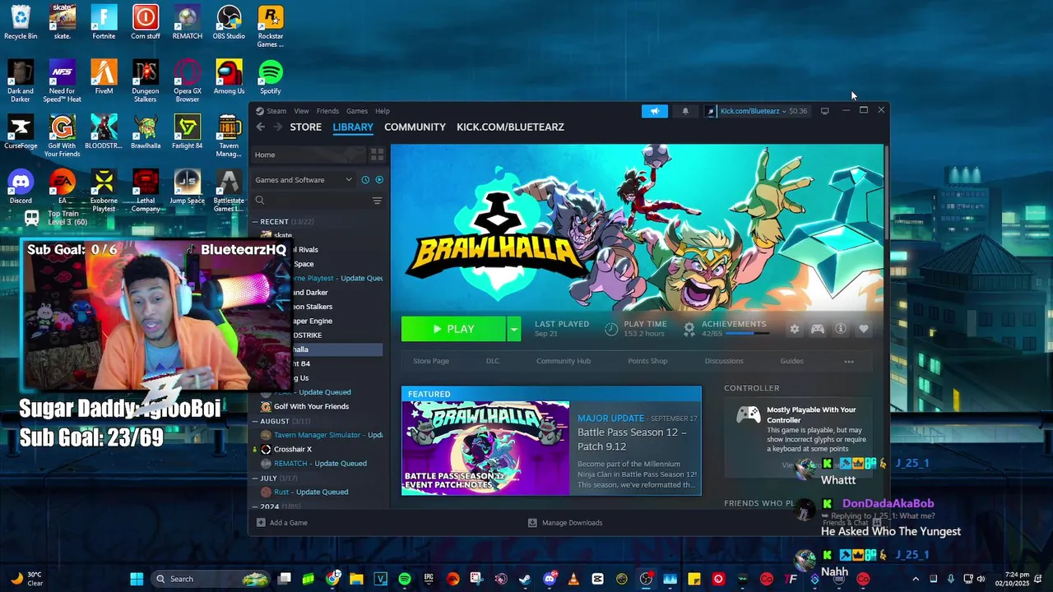Open Brawlhalla game info icon
Image resolution: width=1053 pixels, height=592 pixels.
841,329
